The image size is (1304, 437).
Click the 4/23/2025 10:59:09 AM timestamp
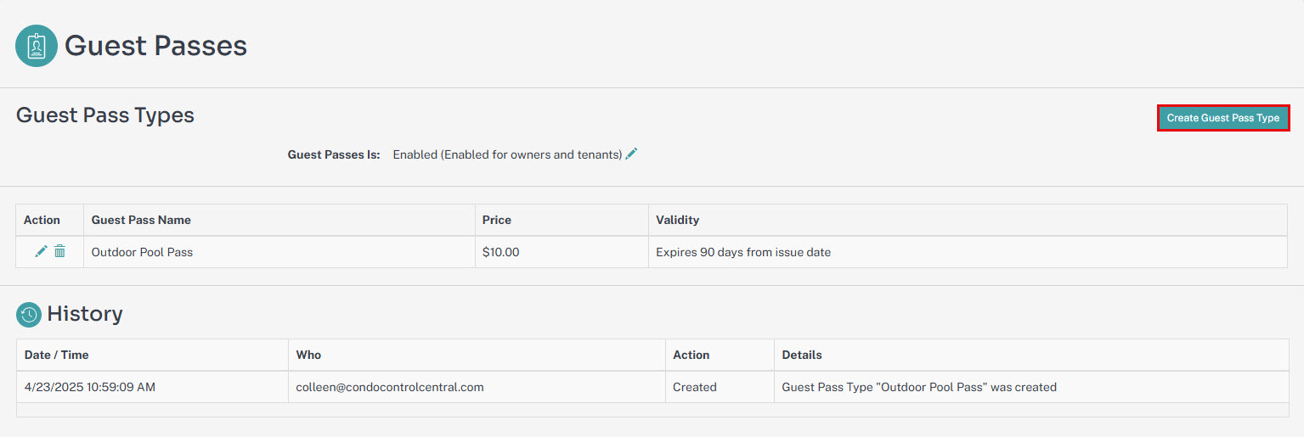pos(90,387)
